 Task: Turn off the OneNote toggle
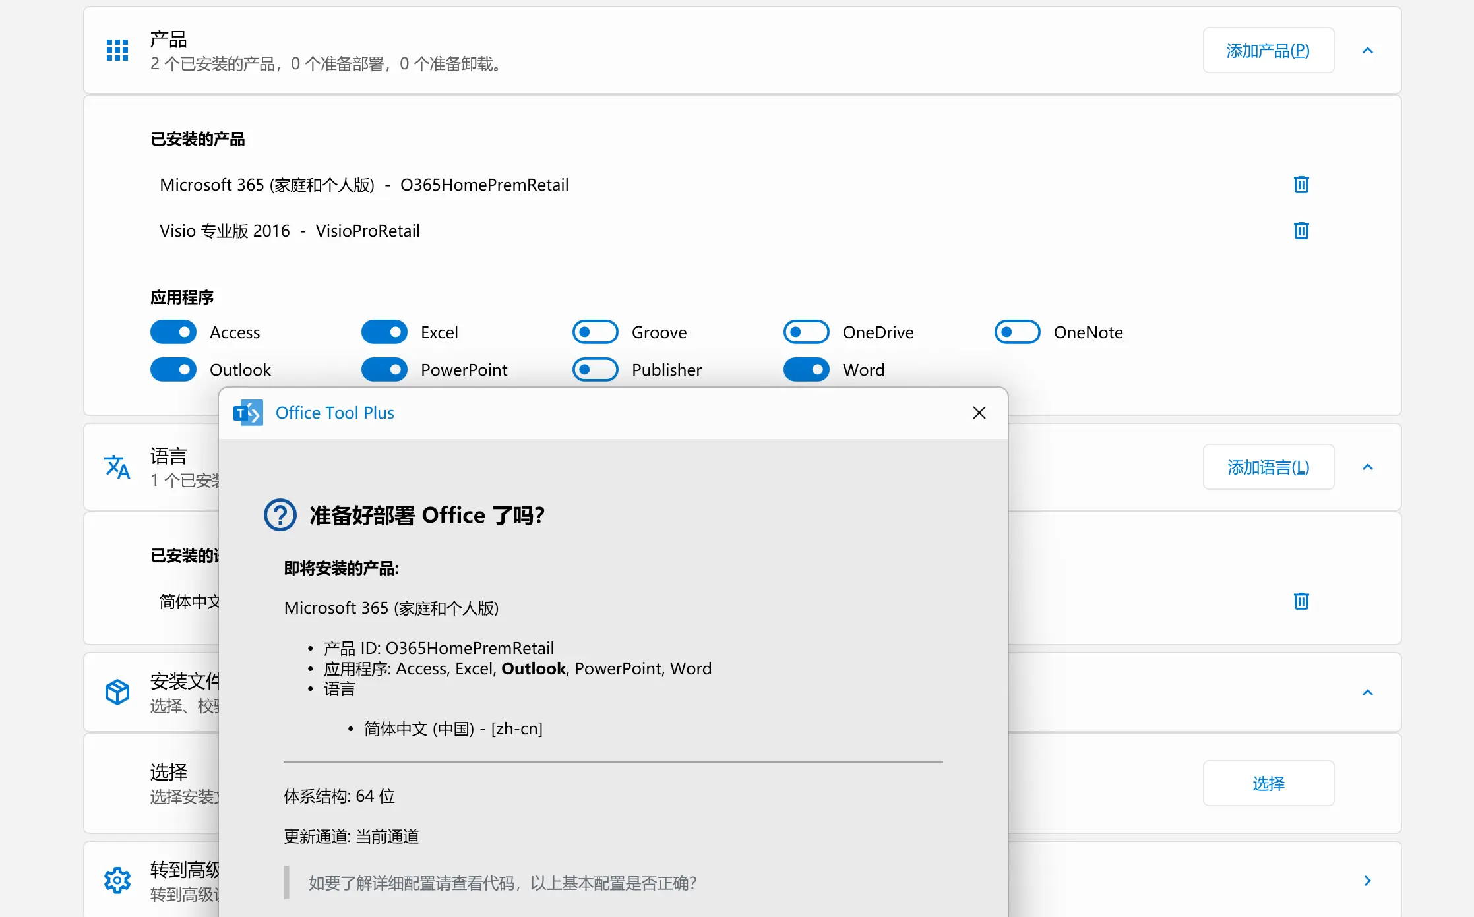(1016, 332)
